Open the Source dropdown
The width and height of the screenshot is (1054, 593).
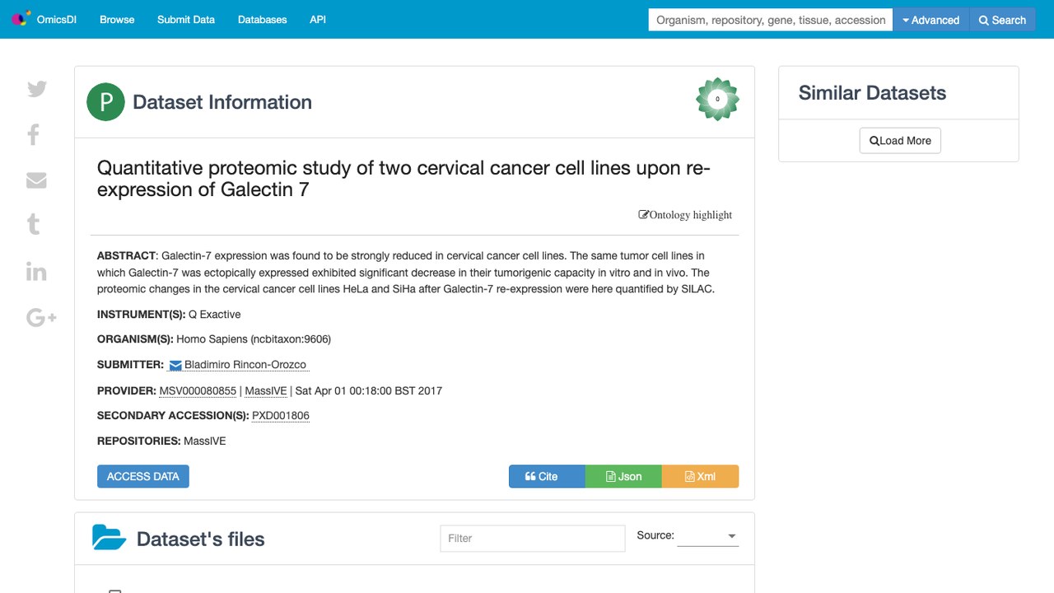[708, 536]
